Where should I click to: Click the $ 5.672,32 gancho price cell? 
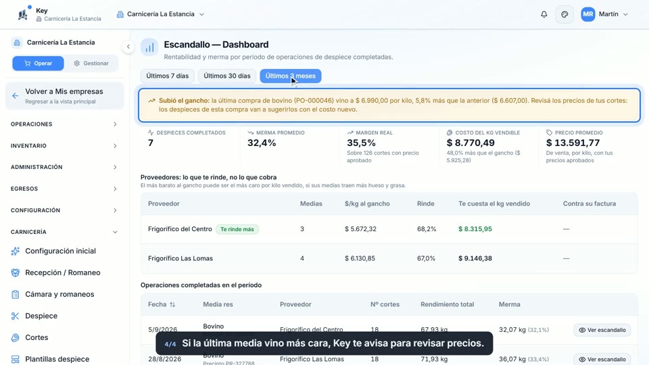[x=360, y=229]
